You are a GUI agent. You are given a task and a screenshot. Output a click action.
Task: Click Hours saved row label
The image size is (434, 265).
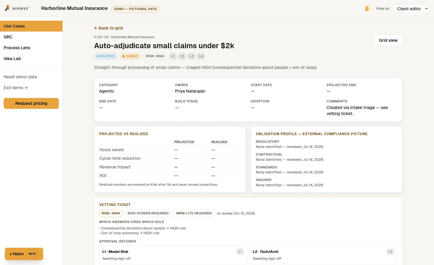click(112, 150)
